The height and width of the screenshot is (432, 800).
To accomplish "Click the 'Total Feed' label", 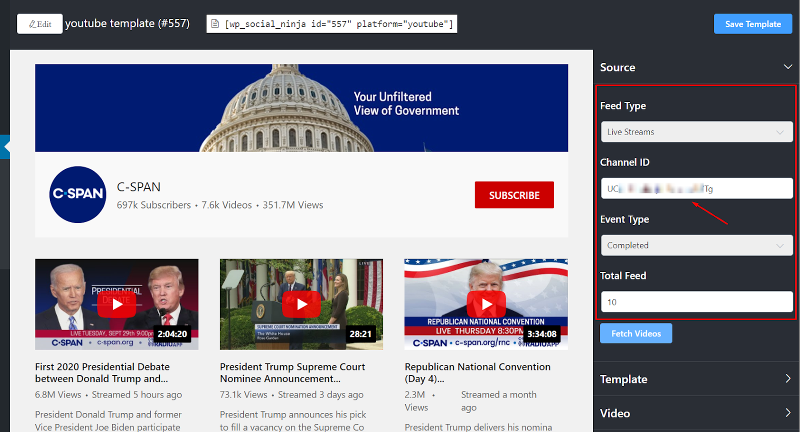I will tap(623, 276).
